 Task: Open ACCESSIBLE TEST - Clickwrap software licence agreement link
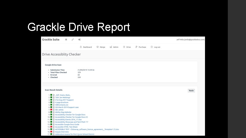87,129
